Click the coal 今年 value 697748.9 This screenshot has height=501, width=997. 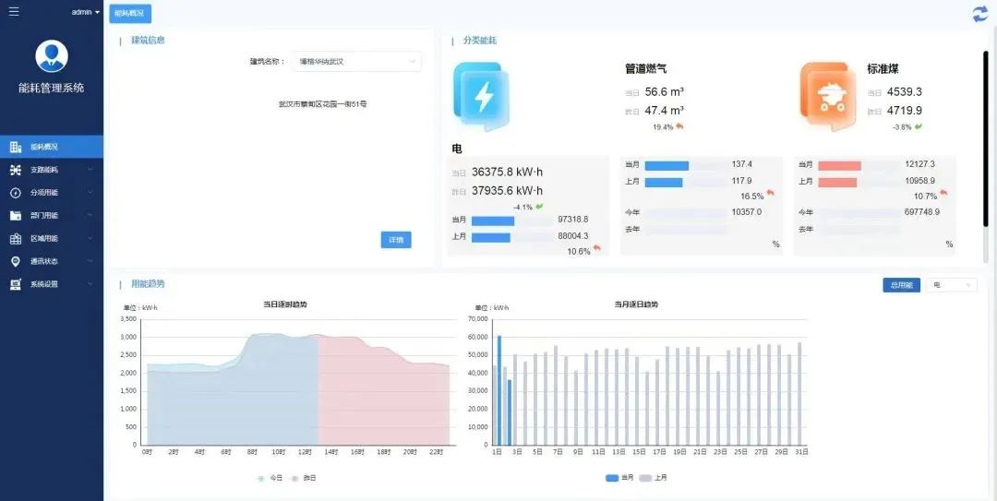point(922,211)
